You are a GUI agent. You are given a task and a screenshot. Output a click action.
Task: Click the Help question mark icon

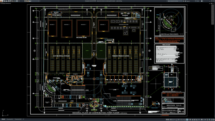point(202,1)
